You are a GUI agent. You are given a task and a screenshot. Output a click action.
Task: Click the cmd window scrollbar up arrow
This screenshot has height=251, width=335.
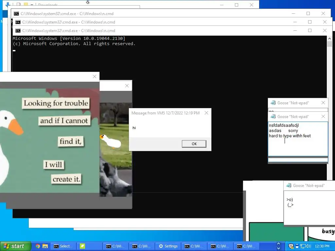pyautogui.click(x=329, y=39)
